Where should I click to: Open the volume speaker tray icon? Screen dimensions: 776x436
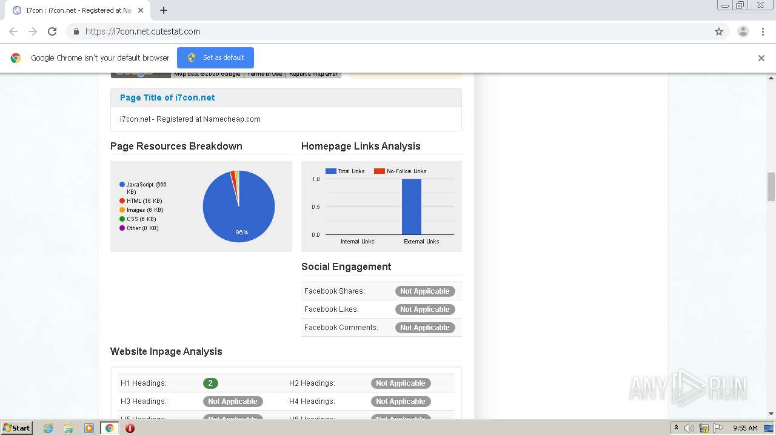coord(689,428)
